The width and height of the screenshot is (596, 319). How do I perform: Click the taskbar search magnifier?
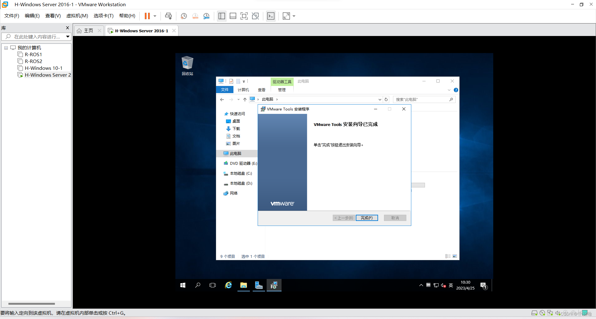click(x=198, y=285)
